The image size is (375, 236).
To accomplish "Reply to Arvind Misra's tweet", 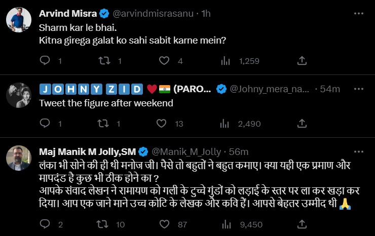I will click(x=45, y=61).
